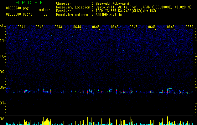
Task: Click the 0646 time marker
Action: point(115,27)
